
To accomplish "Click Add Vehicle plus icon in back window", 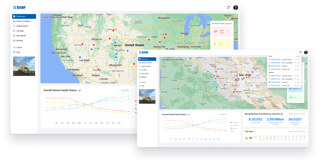I will click(x=14, y=35).
